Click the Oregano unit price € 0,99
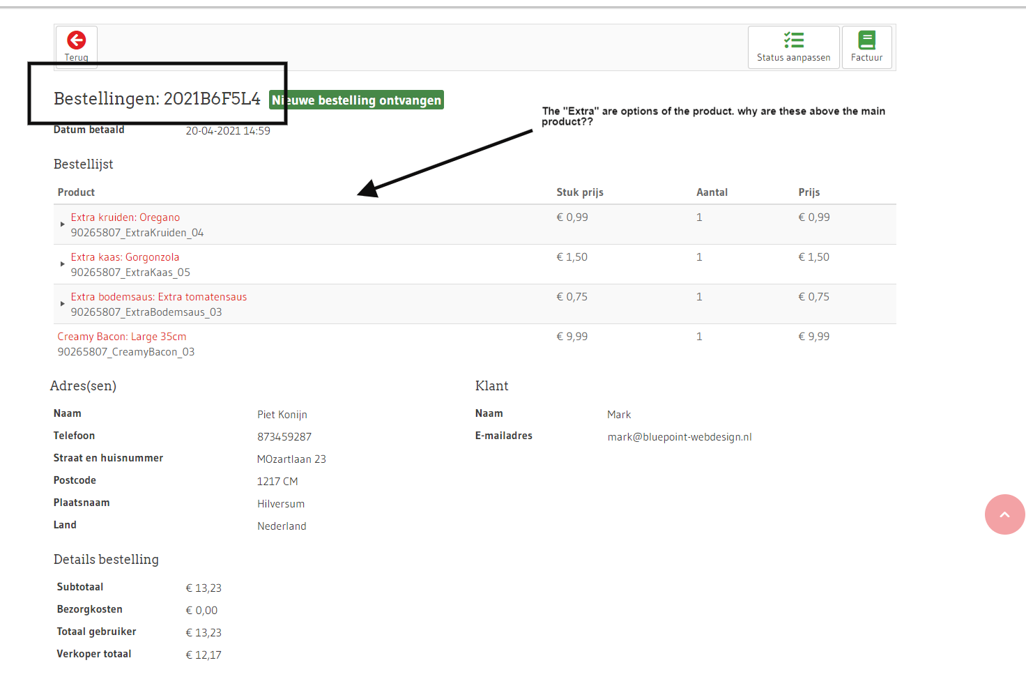This screenshot has height=688, width=1026. coord(572,217)
